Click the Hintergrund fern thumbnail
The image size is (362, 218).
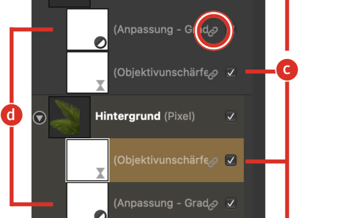[x=70, y=117]
